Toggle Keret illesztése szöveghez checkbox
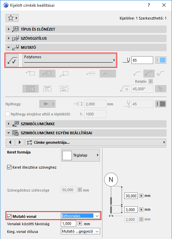This screenshot has height=239, width=172. pos(9,167)
